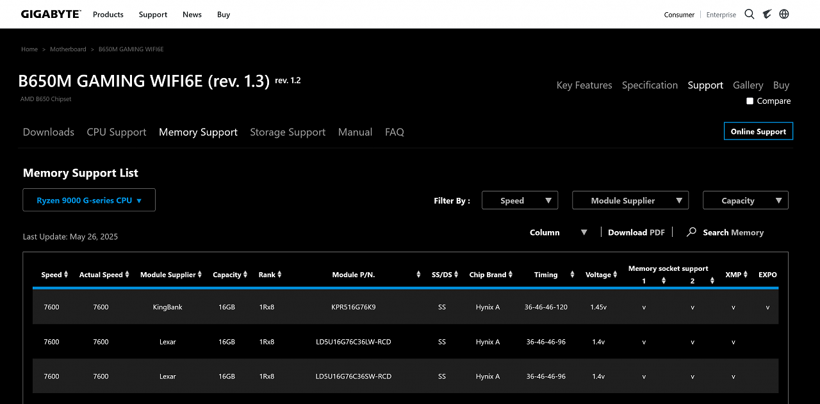The image size is (820, 404).
Task: Click the product Buy link near Gallery
Action: pyautogui.click(x=781, y=85)
